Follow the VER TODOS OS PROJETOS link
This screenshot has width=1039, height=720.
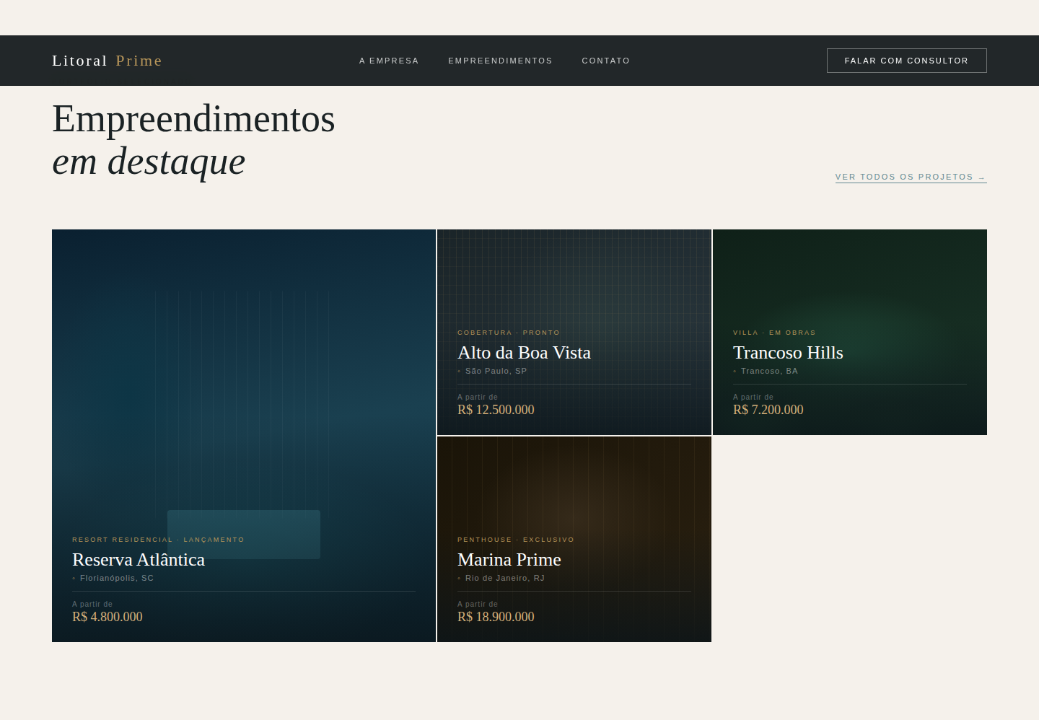click(x=903, y=177)
